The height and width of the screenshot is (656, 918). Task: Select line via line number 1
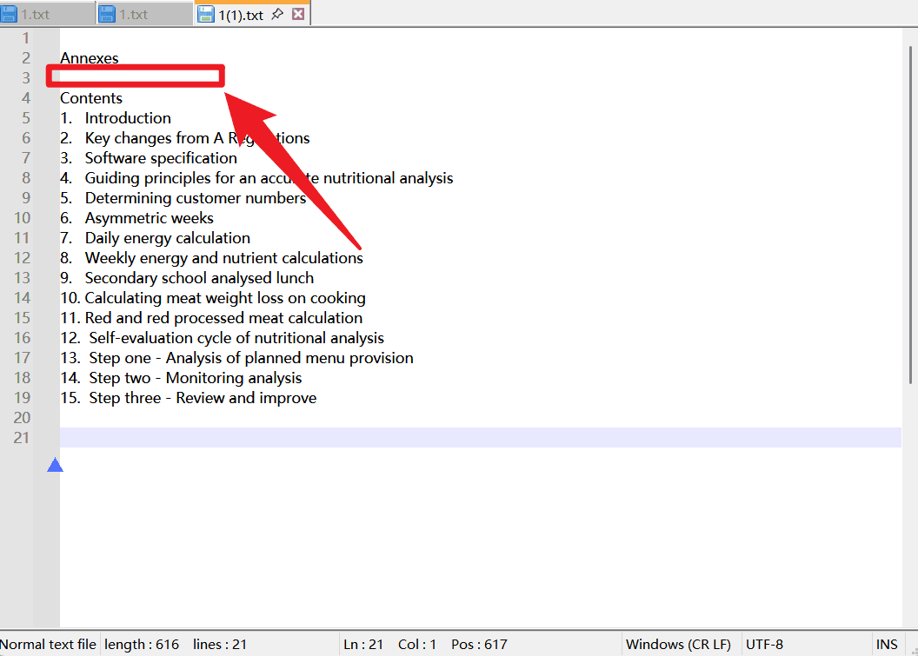[x=25, y=38]
